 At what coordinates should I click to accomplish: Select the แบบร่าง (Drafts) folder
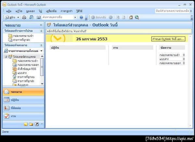point(19,73)
